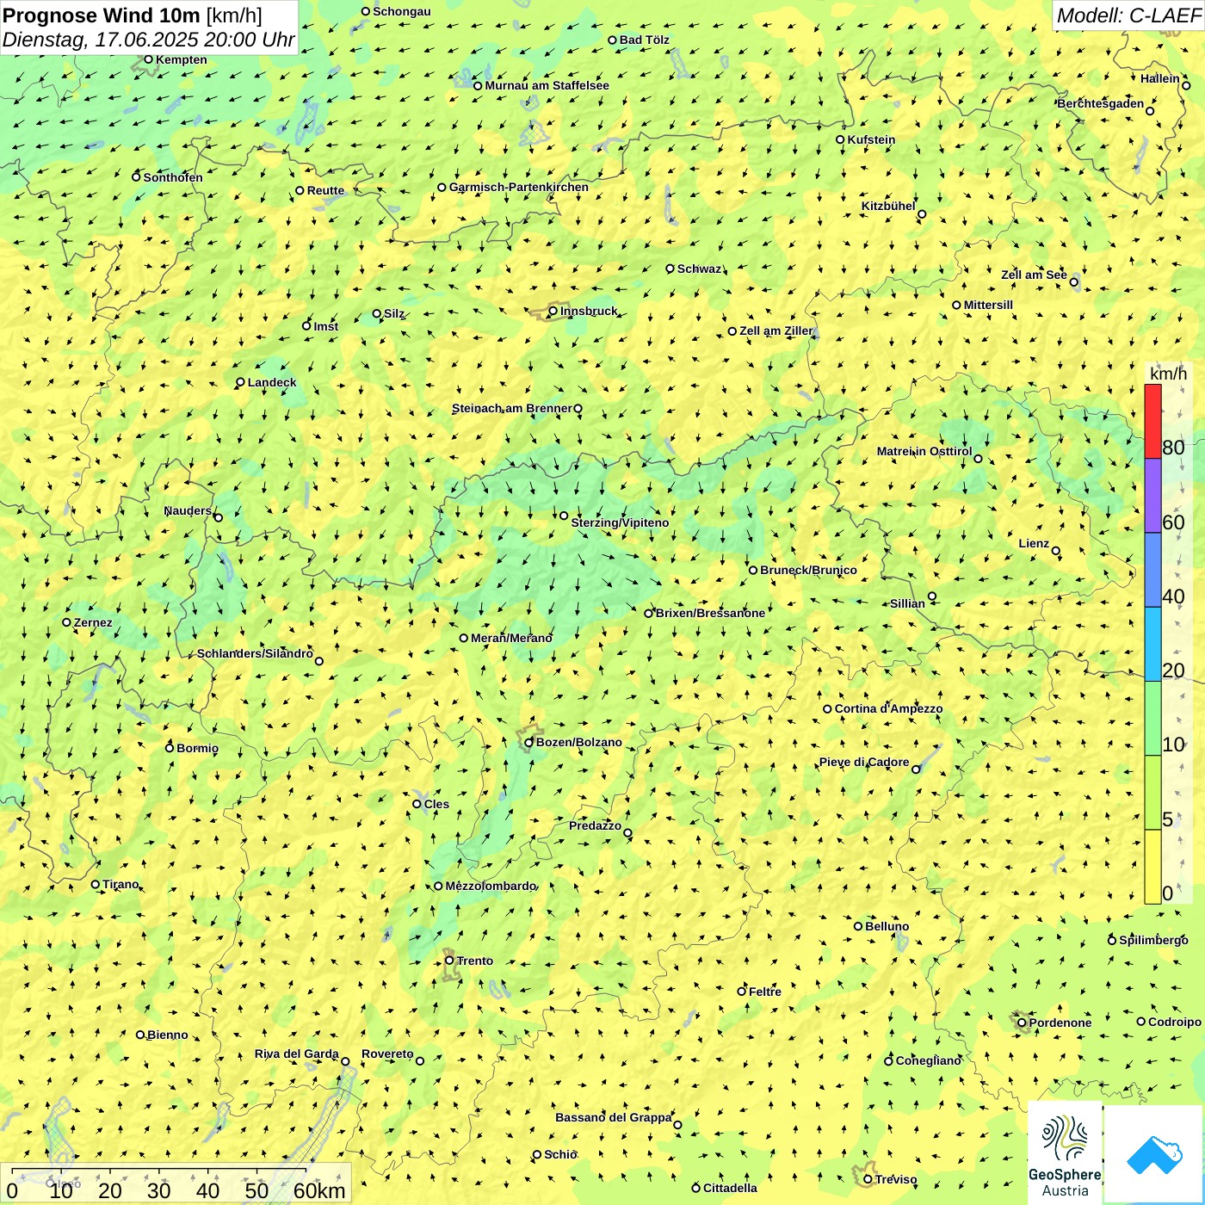This screenshot has width=1205, height=1205.
Task: Click the Lienz location marker
Action: pos(1056,551)
